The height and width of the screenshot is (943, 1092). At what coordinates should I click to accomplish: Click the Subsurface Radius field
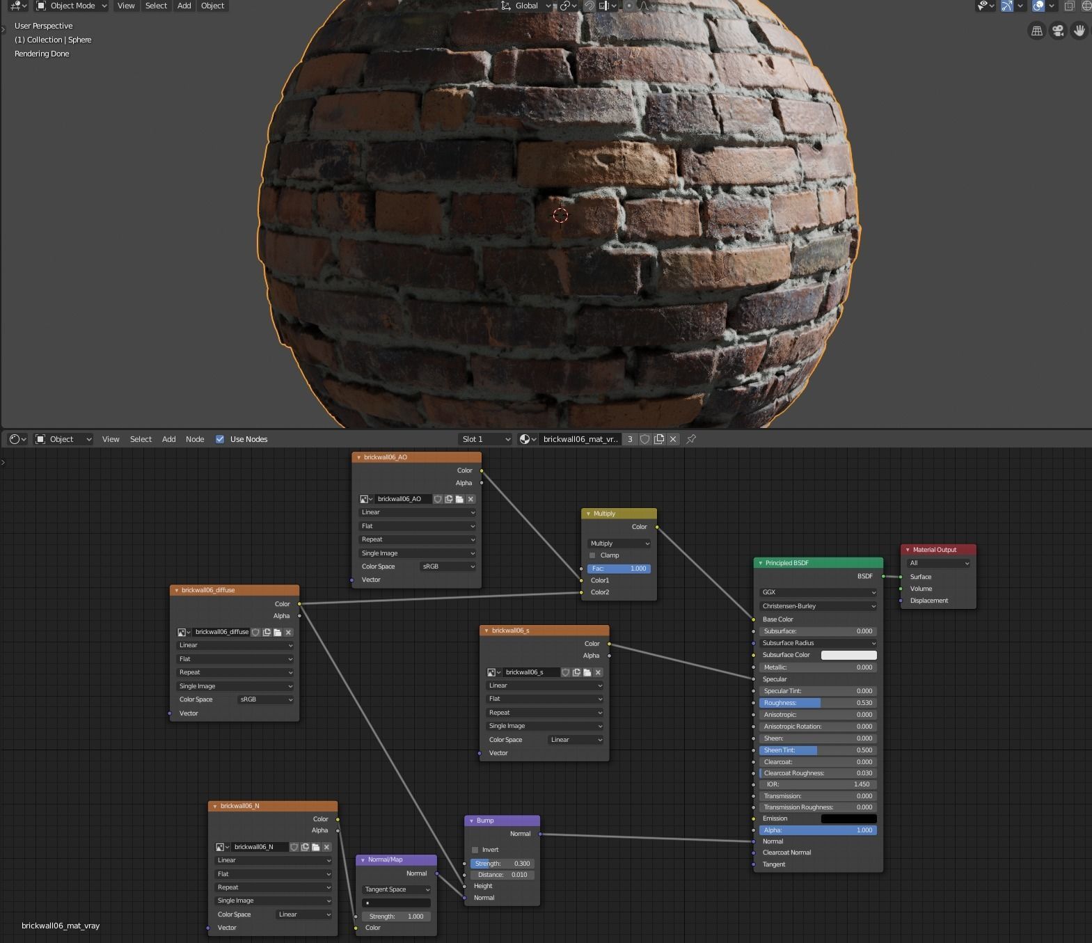(818, 643)
